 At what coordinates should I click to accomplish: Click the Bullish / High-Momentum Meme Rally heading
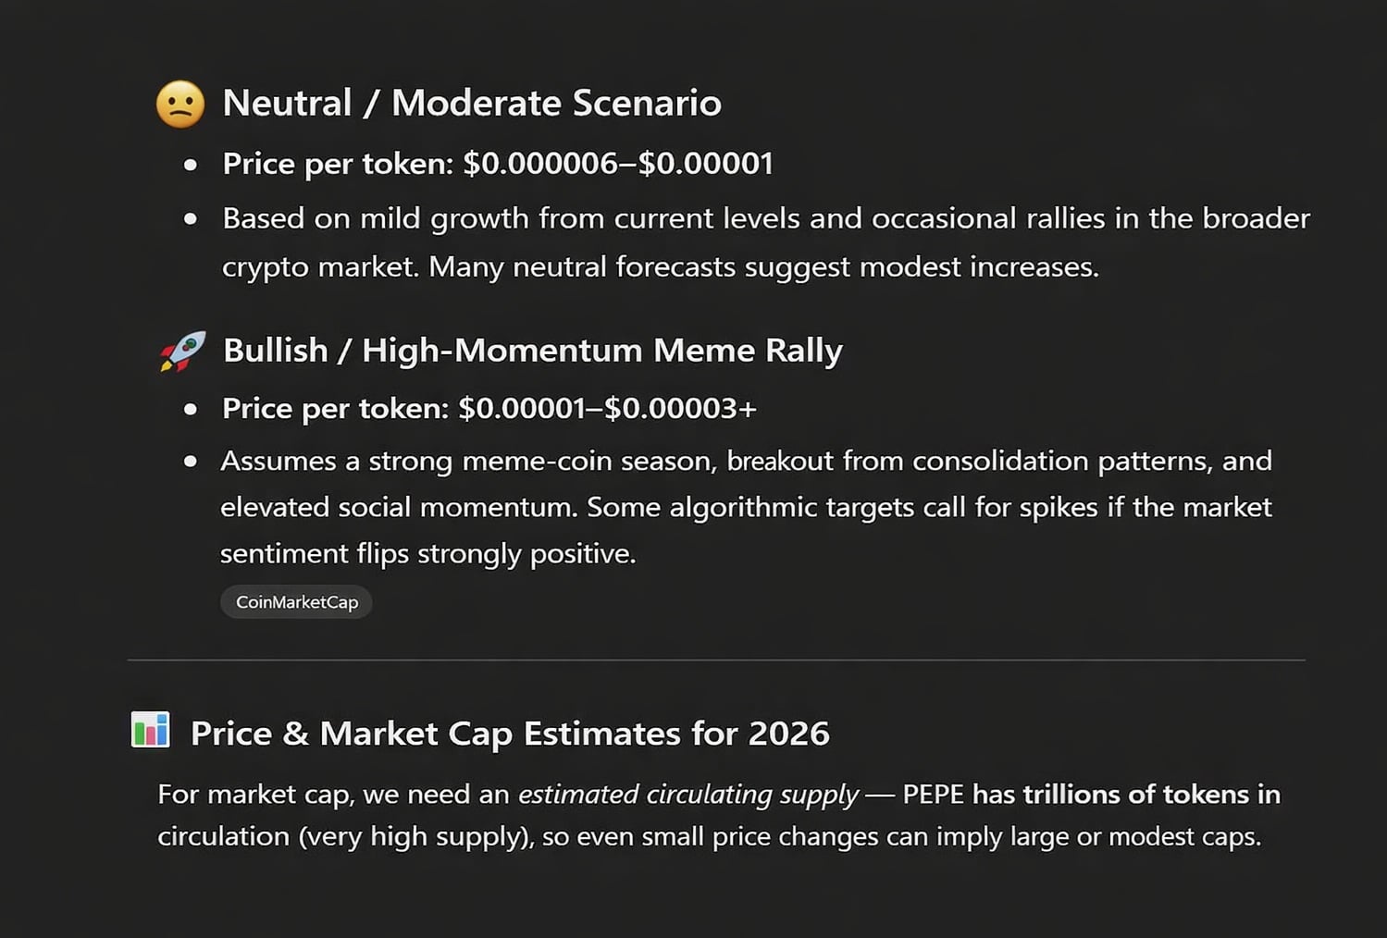coord(532,351)
